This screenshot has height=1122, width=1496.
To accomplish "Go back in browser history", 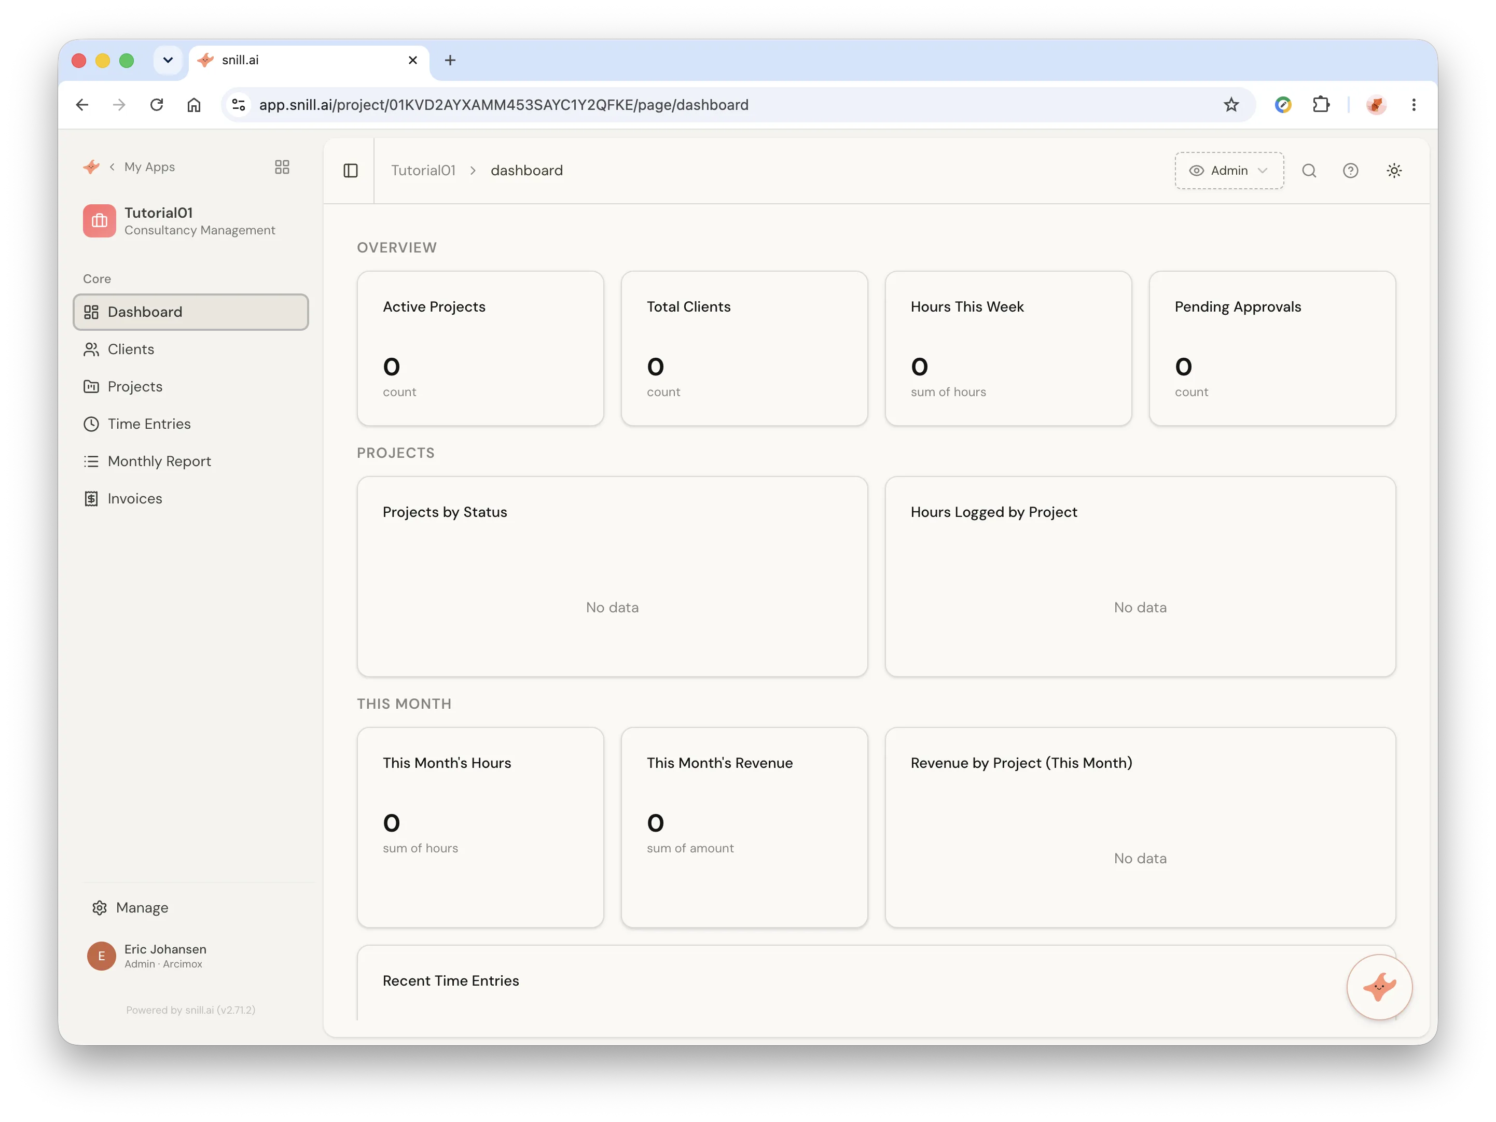I will coord(82,105).
